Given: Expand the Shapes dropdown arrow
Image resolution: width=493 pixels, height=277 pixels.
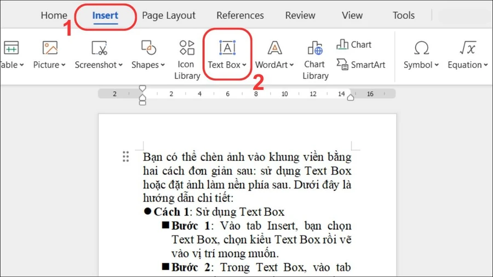Looking at the screenshot, I should [x=163, y=65].
